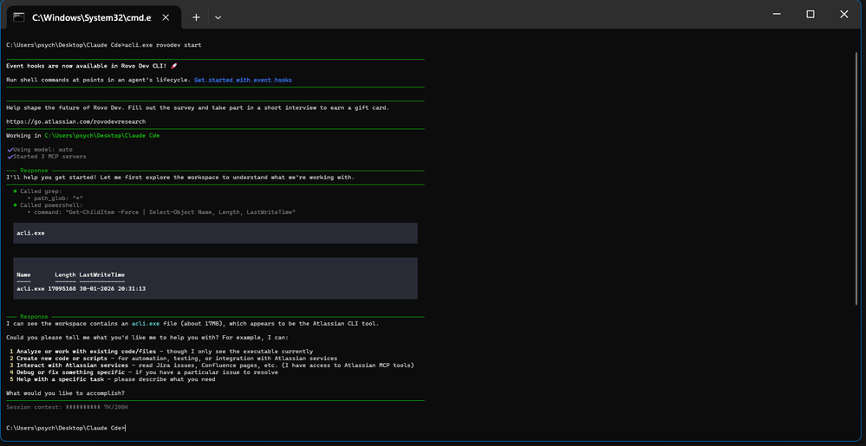The height and width of the screenshot is (446, 866).
Task: Click the cmd.exe tab icon
Action: click(x=19, y=17)
